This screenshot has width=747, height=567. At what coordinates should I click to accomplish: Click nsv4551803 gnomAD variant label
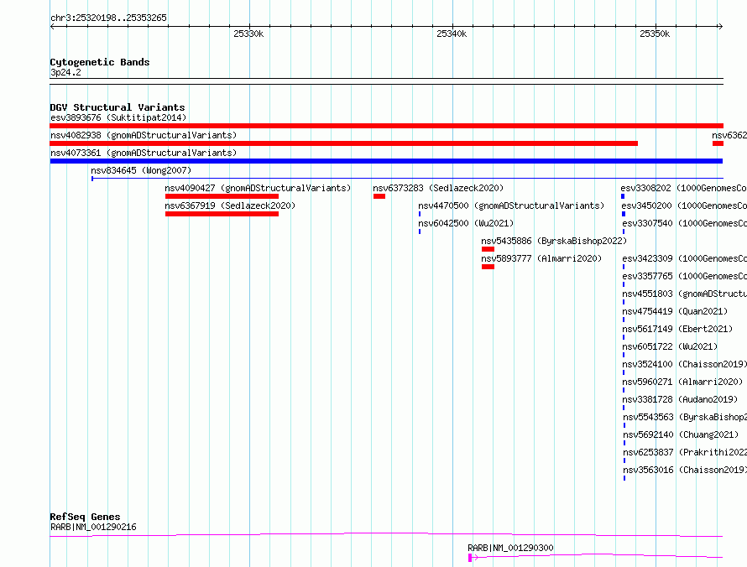click(685, 294)
